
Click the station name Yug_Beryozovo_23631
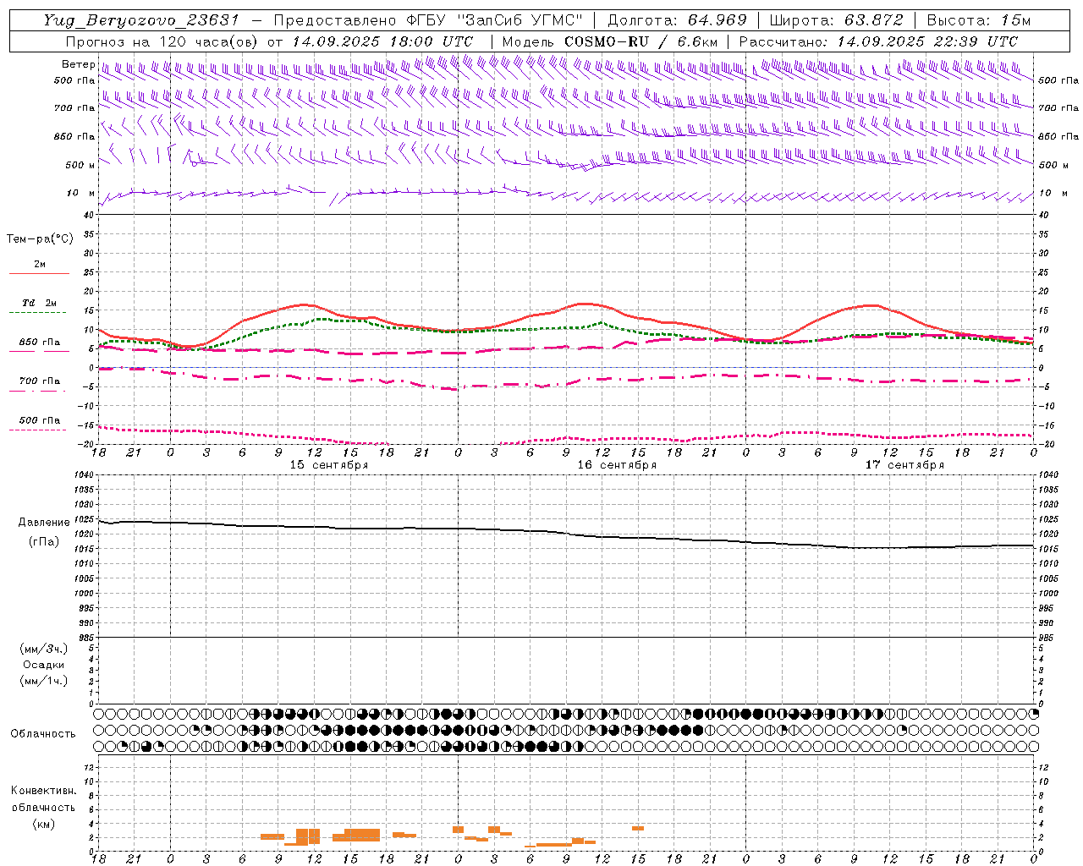pos(141,20)
